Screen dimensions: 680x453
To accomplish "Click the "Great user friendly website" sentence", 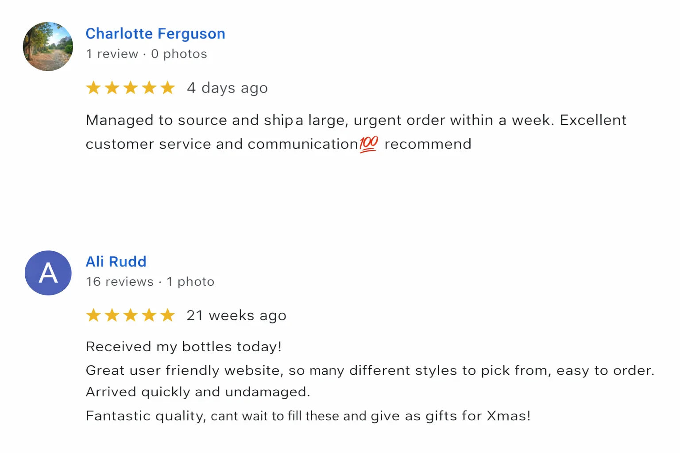I will 369,370.
